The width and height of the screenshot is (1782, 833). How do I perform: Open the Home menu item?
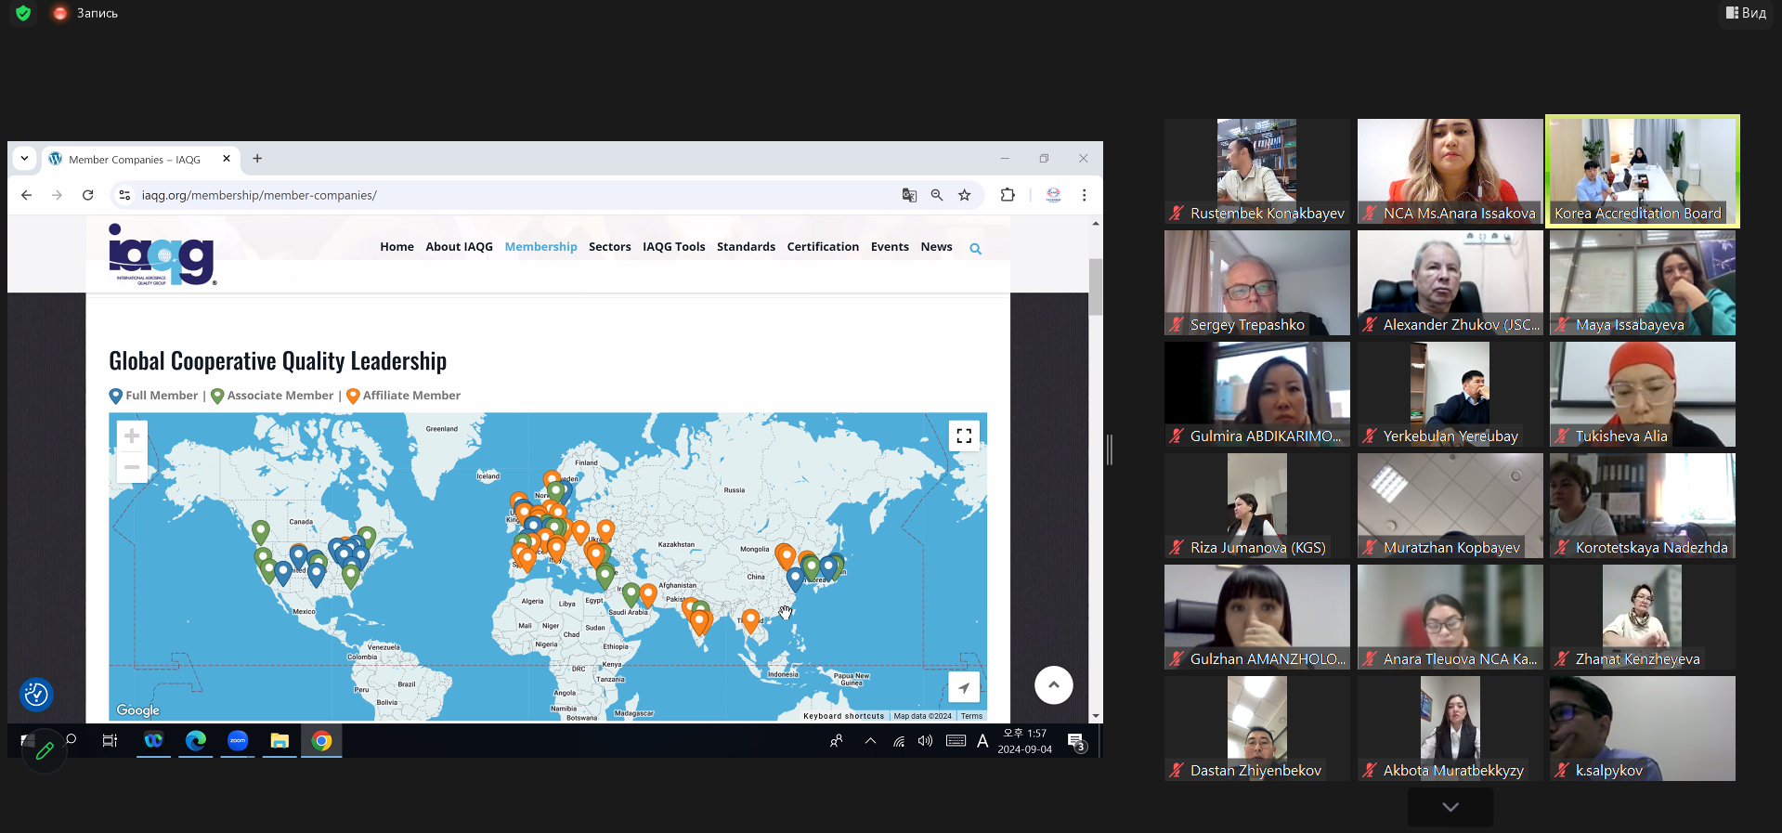[397, 247]
